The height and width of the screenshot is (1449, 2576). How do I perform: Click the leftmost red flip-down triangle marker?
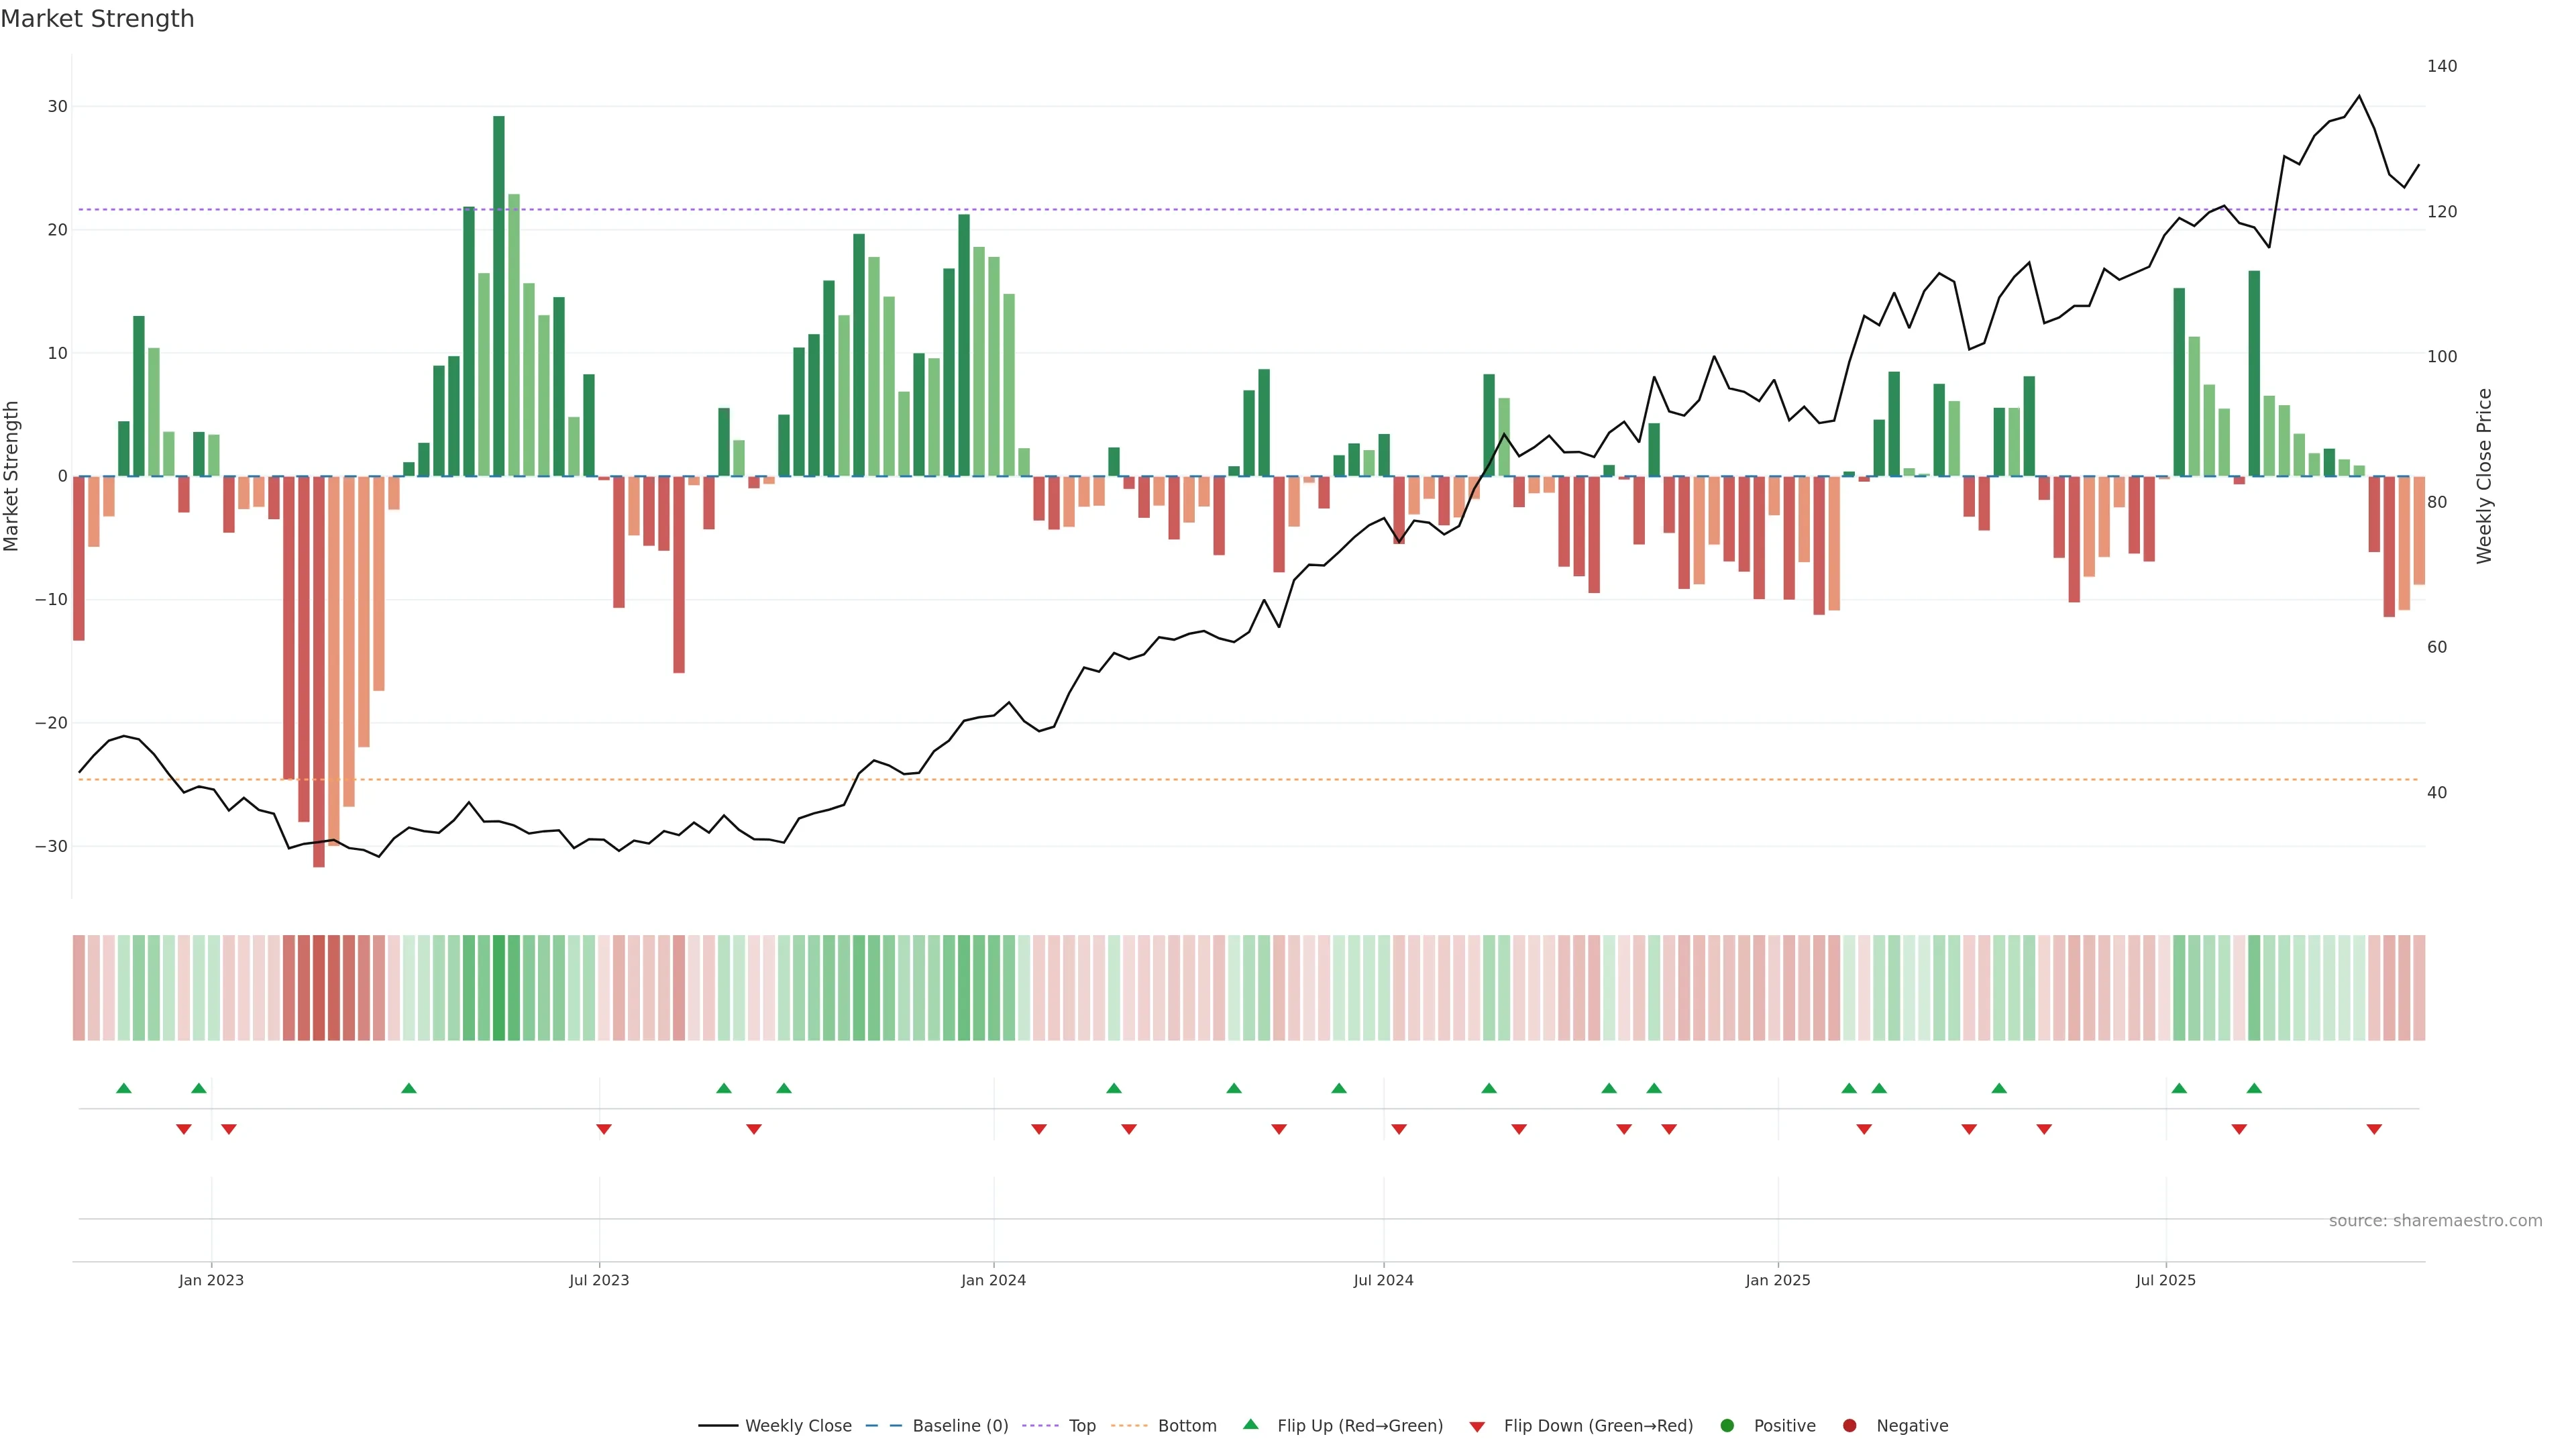point(184,1129)
